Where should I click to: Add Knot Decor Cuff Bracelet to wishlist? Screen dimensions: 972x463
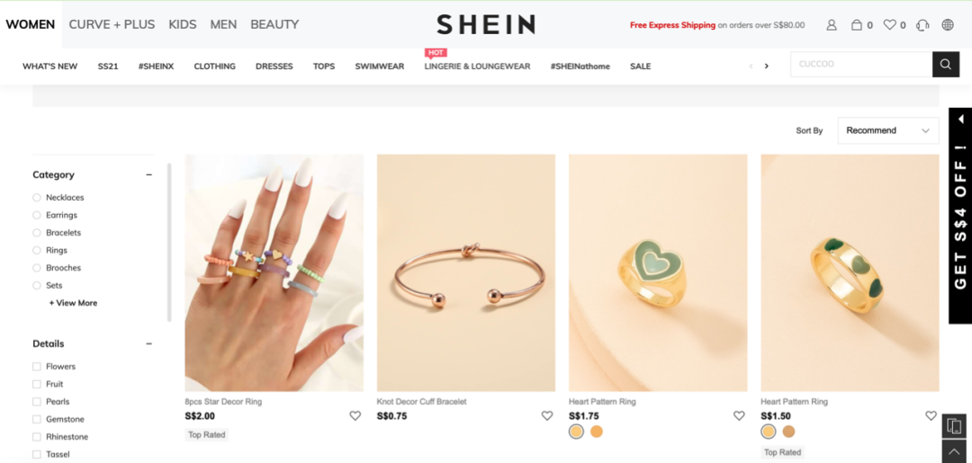[x=547, y=416]
